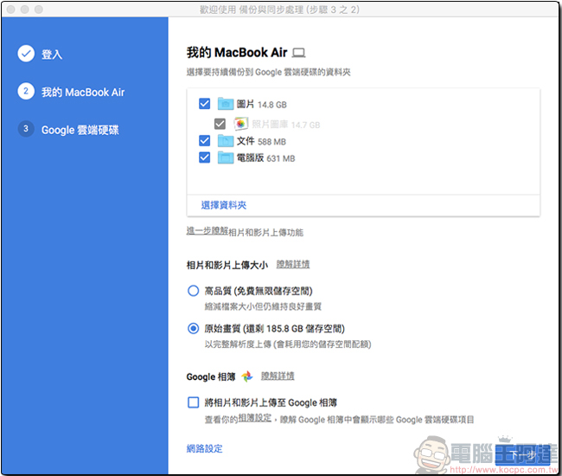Click the 588 MB size text
Image resolution: width=562 pixels, height=476 pixels.
tap(271, 142)
